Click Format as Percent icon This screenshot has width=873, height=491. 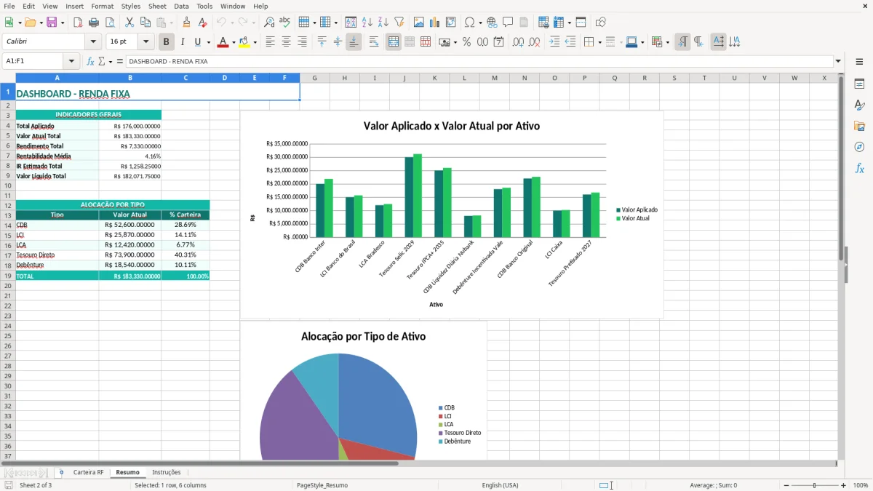[466, 42]
